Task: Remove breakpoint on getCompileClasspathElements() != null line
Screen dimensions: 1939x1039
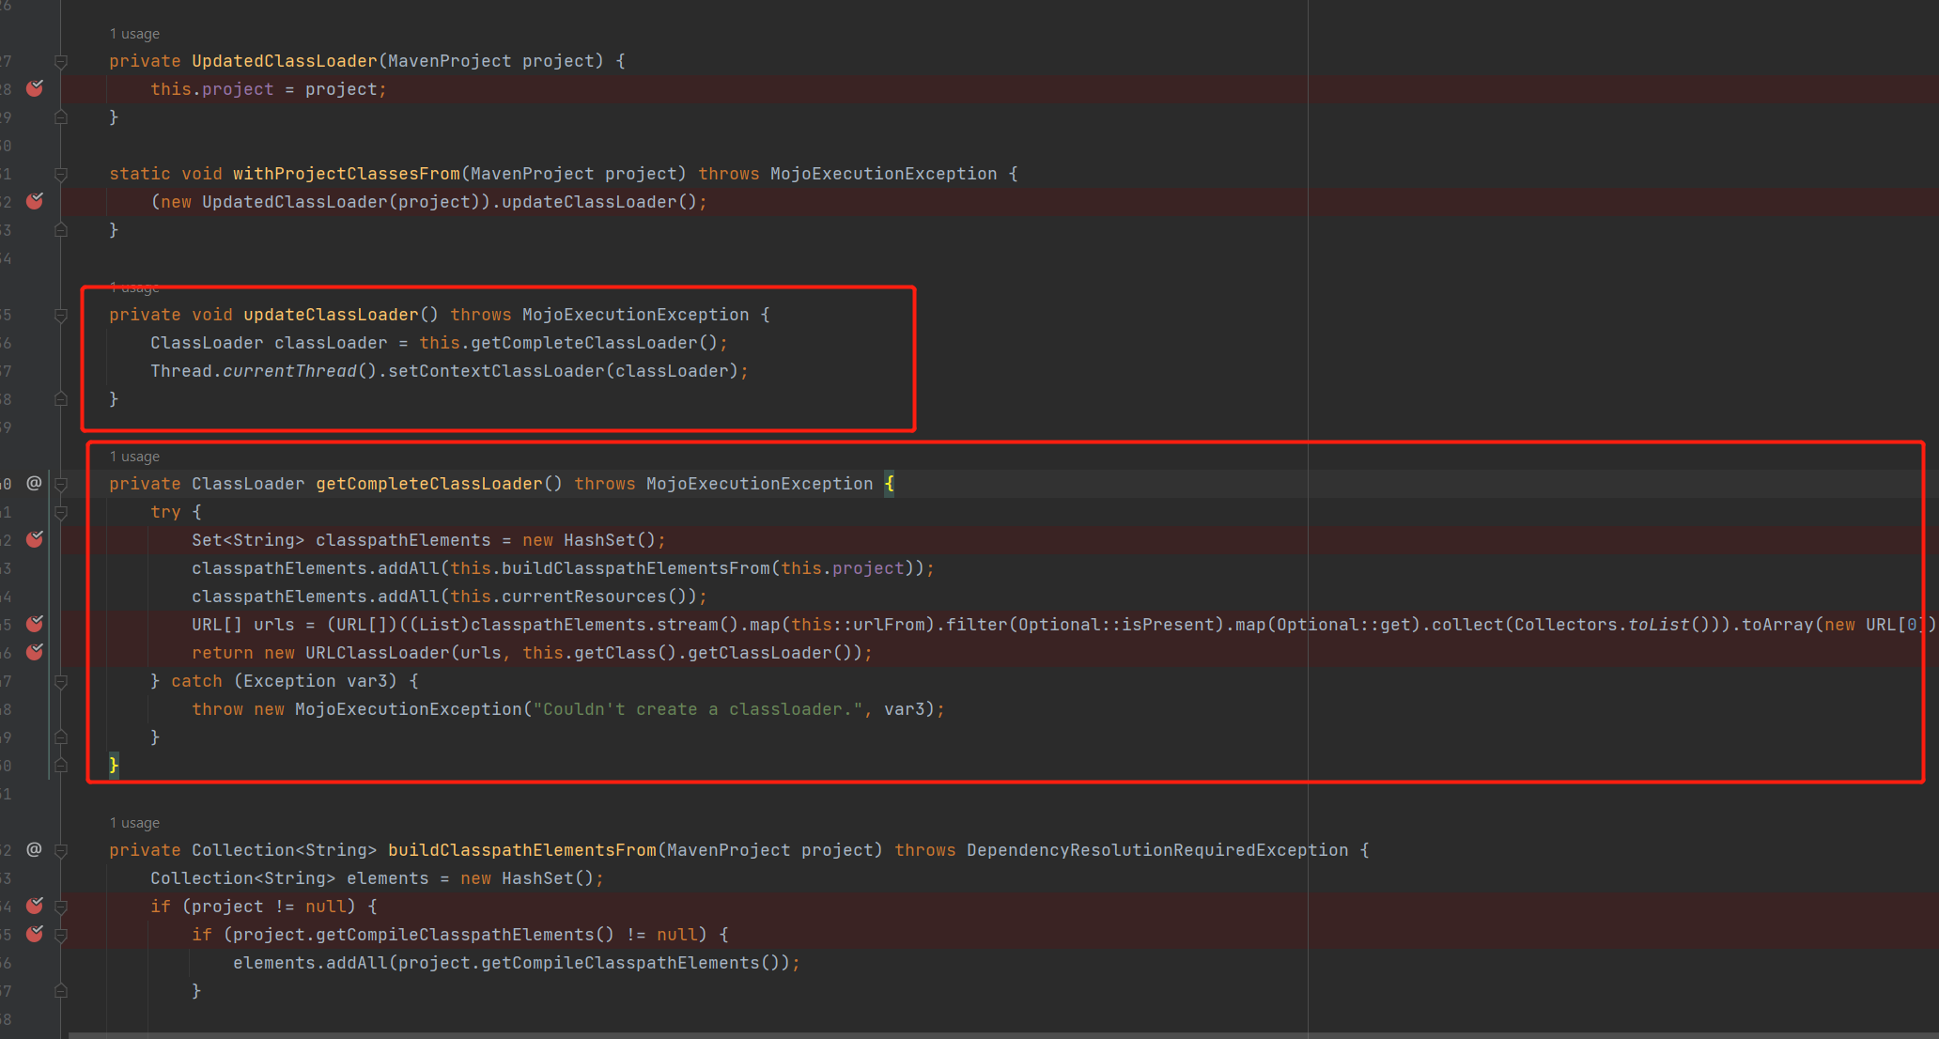Action: click(35, 934)
